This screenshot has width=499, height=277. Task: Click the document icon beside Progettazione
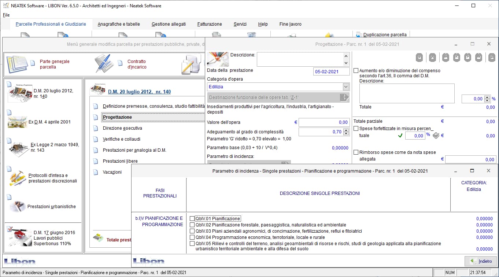click(x=96, y=117)
